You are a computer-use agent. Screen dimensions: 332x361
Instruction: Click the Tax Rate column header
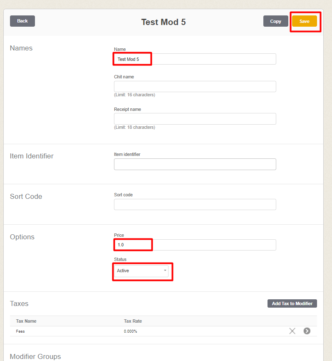tap(133, 321)
